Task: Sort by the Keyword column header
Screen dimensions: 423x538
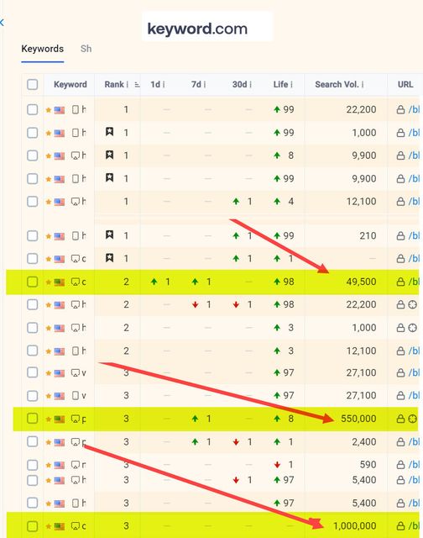Action: 70,84
